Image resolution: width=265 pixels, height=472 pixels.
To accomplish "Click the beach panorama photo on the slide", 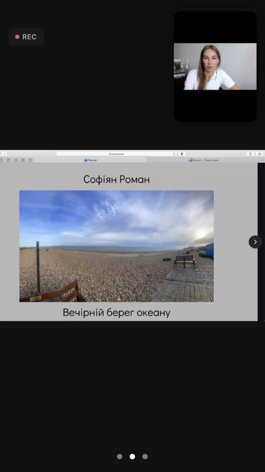I will (117, 246).
